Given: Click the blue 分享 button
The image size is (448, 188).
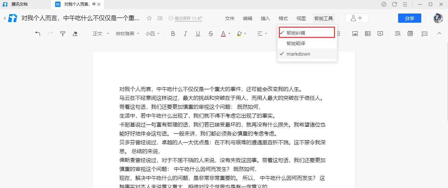Looking at the screenshot, I should 409,18.
